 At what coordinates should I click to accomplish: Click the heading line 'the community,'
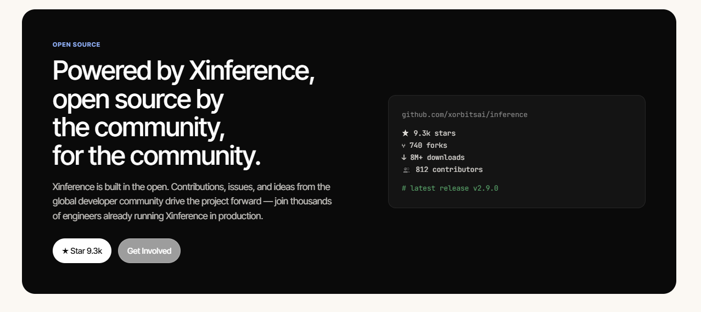(139, 128)
